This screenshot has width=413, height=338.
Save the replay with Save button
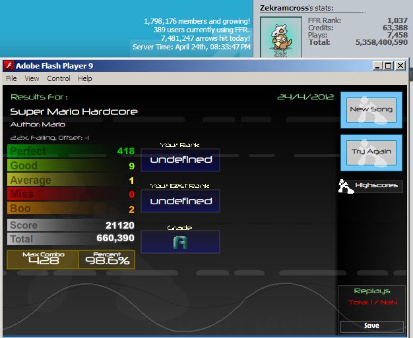371,326
